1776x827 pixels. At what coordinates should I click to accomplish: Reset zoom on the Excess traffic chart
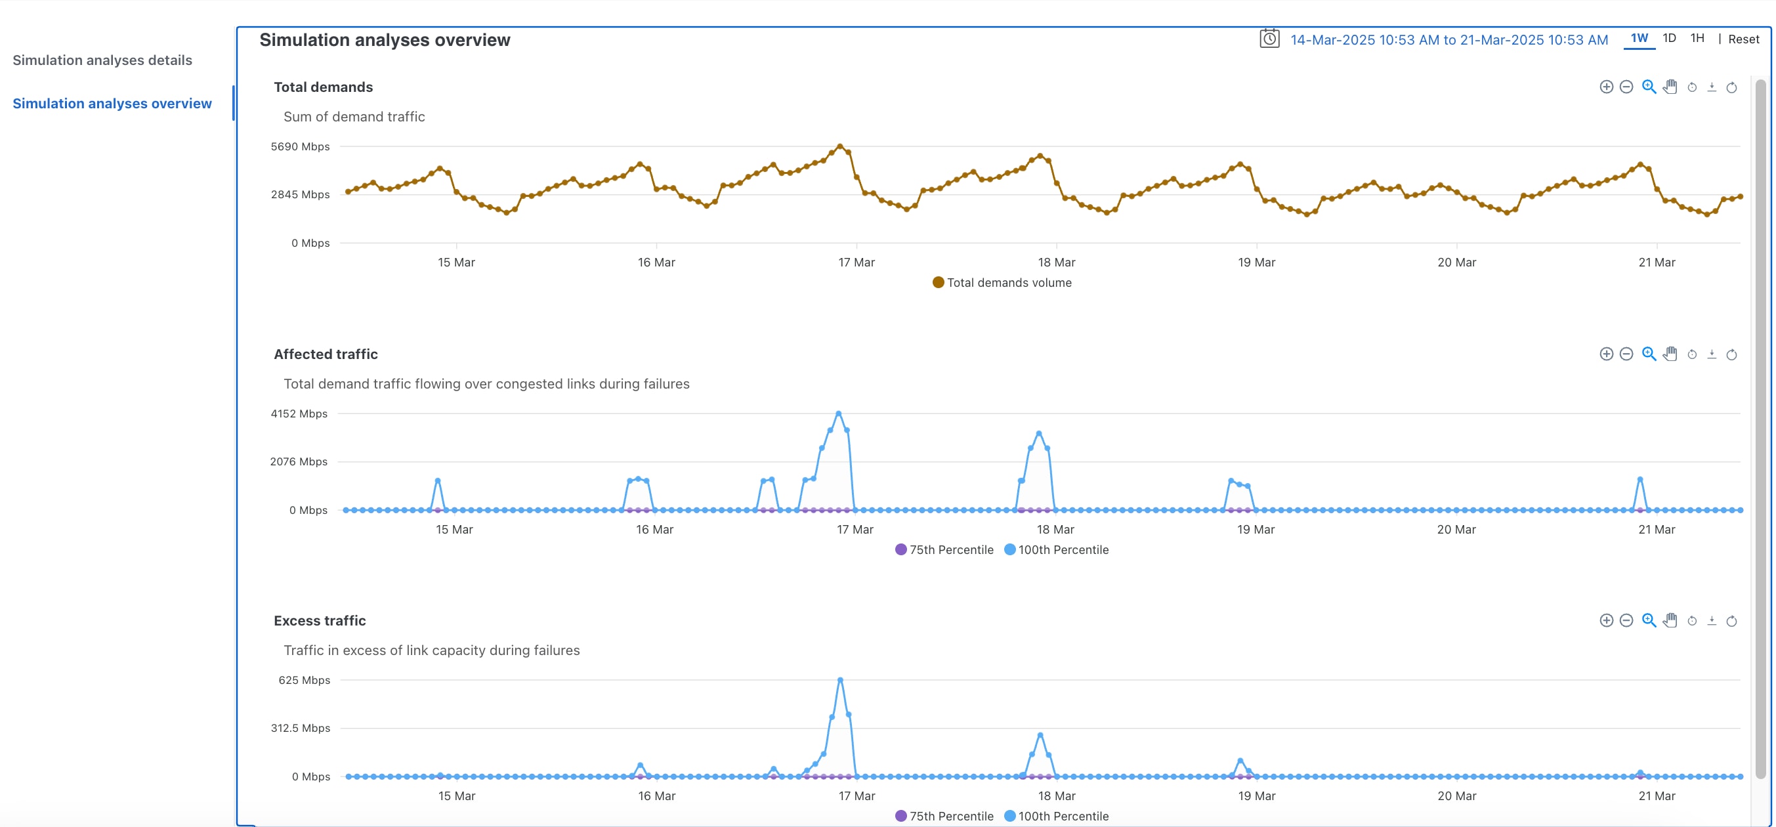[1692, 621]
